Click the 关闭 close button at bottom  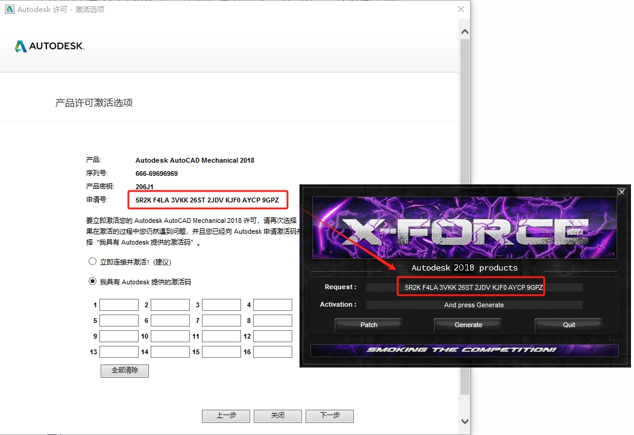tap(278, 416)
